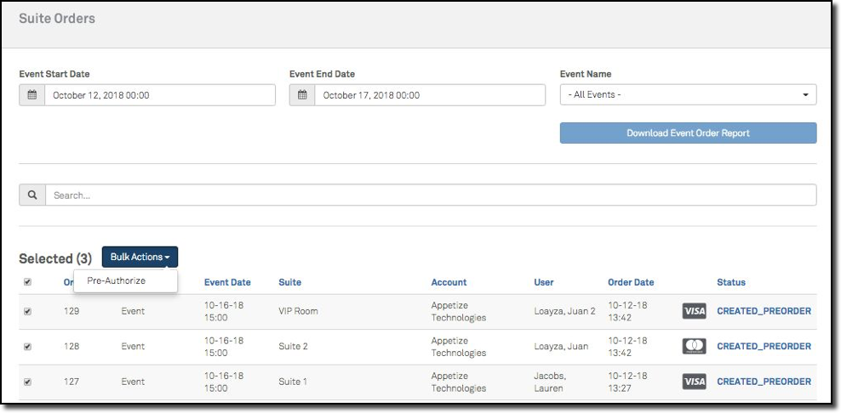Open CREATED_PREORDER status for order 129
This screenshot has height=413, width=841.
(x=764, y=311)
